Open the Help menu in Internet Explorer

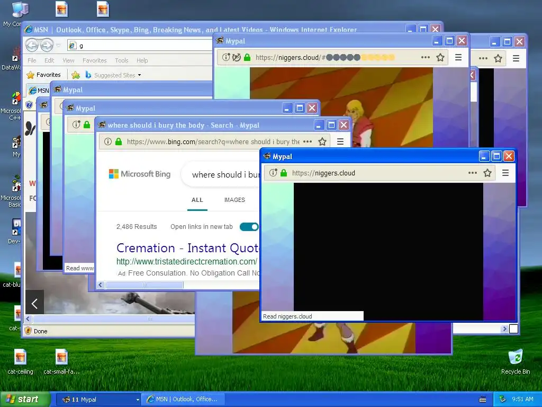142,60
